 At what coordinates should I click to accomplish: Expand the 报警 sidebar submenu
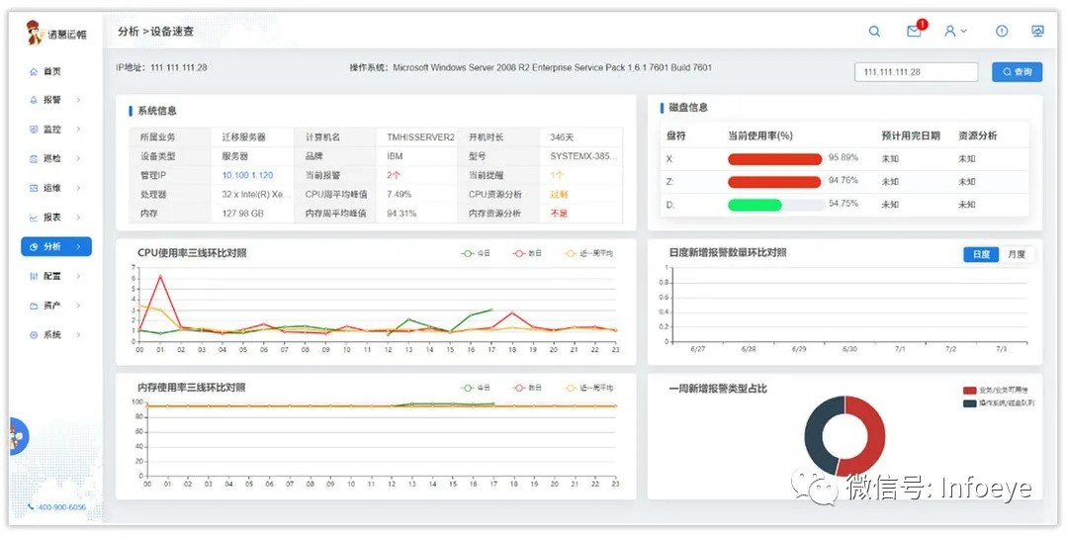[x=78, y=100]
